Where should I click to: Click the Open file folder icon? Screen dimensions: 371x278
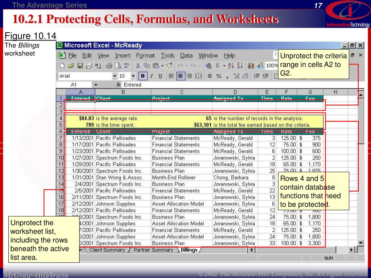click(x=71, y=66)
